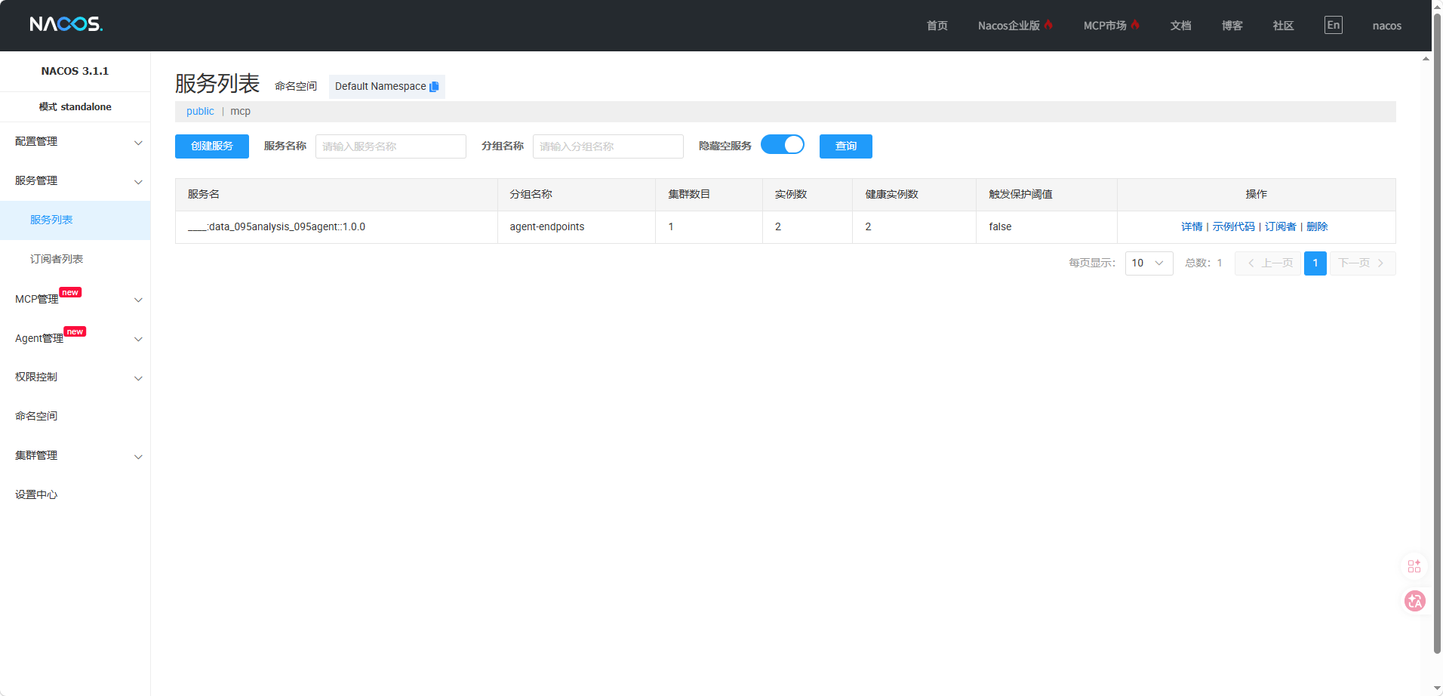Click the NACOS logo
Viewport: 1443px width, 696px height.
(x=66, y=24)
